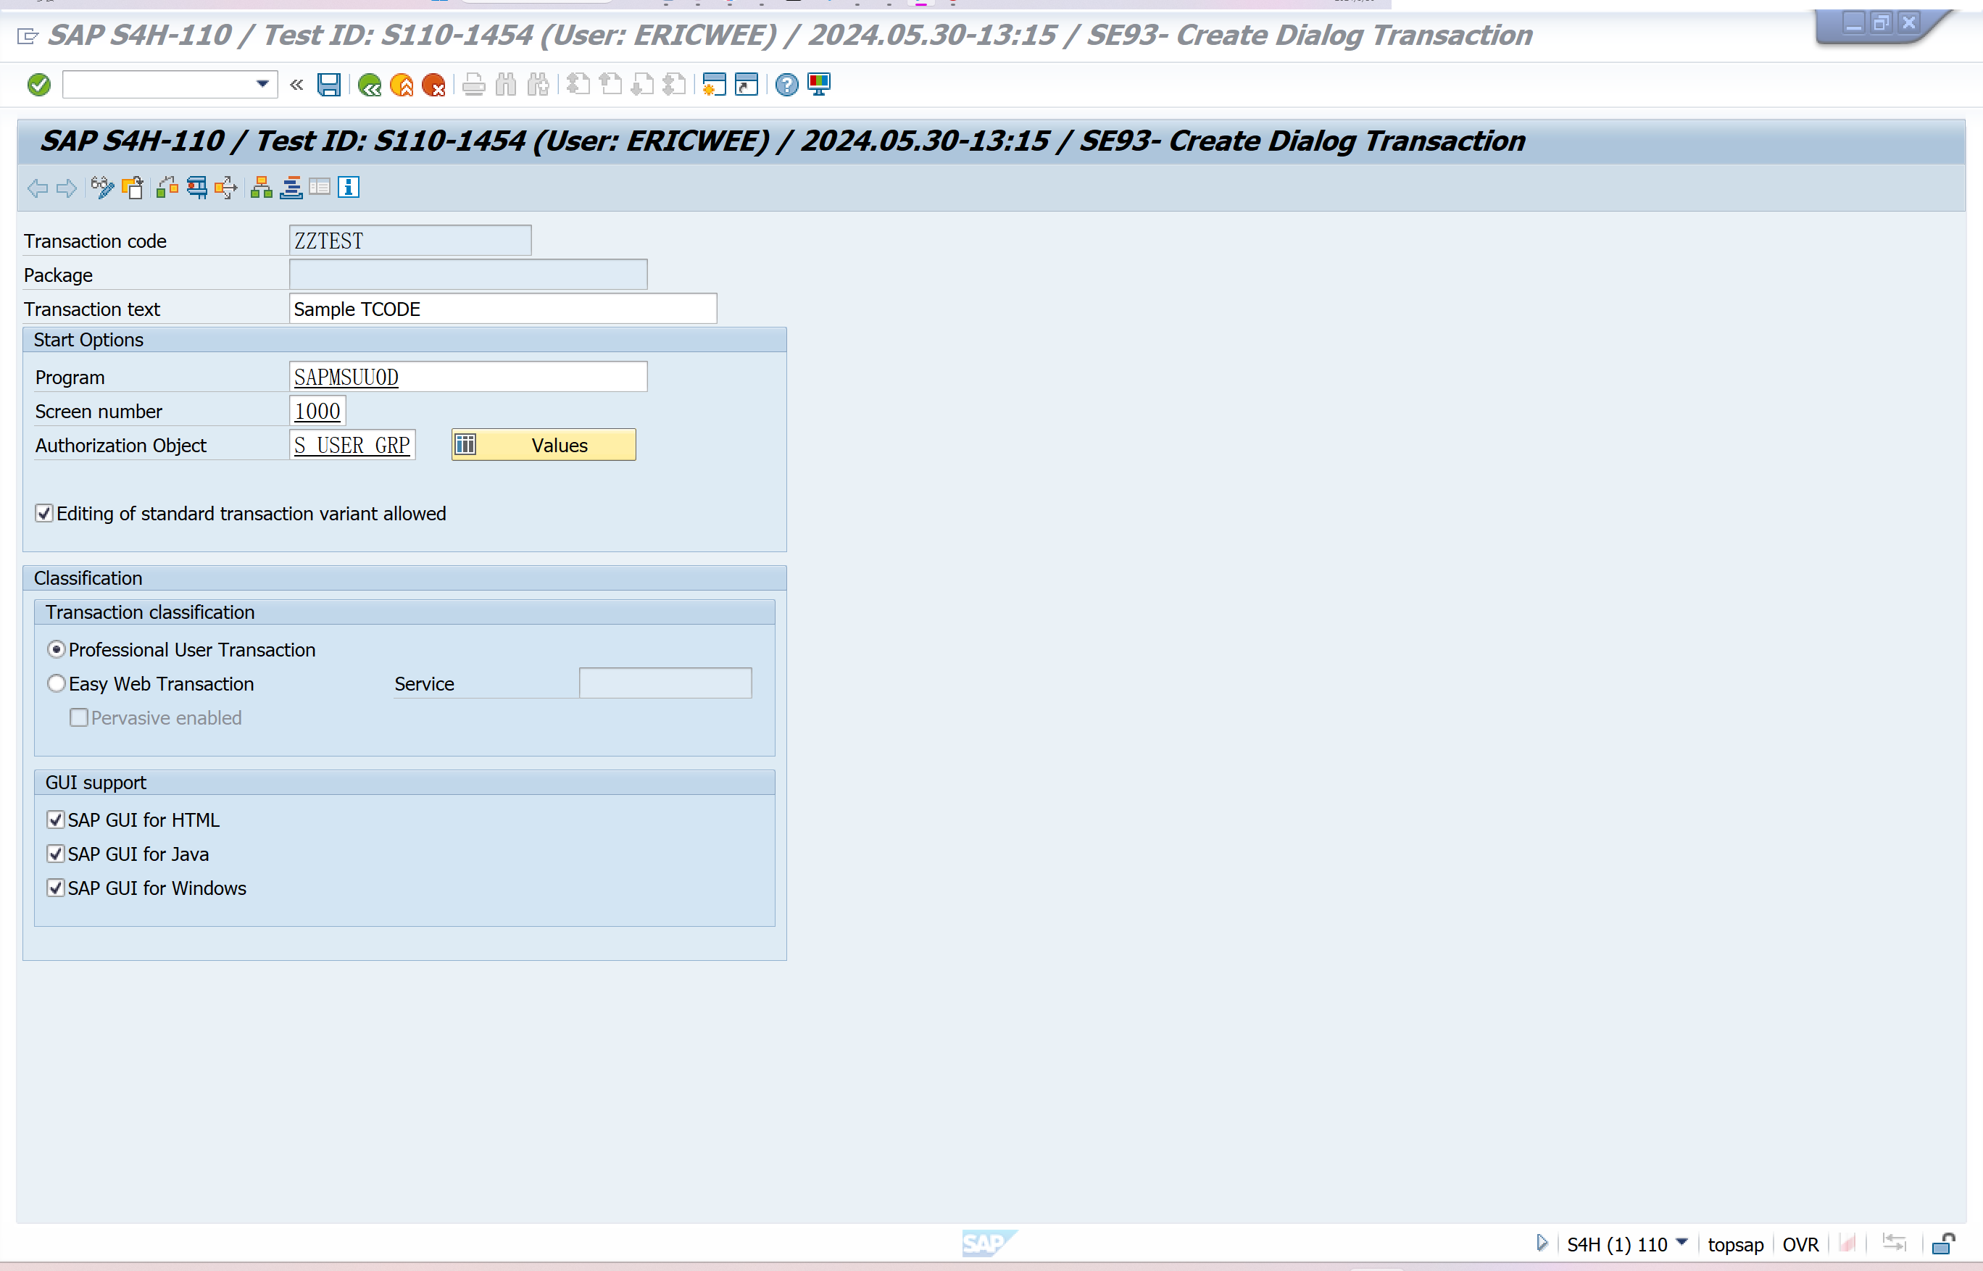Image resolution: width=1983 pixels, height=1271 pixels.
Task: Click the green Back arrow icon
Action: pos(369,85)
